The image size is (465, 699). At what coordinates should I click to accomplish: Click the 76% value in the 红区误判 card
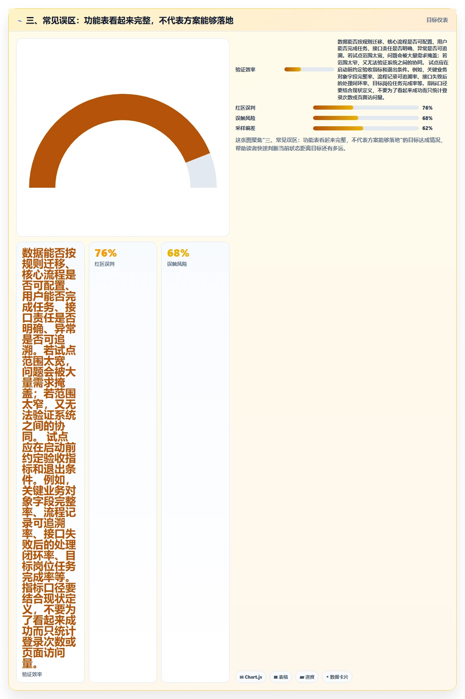coord(105,253)
